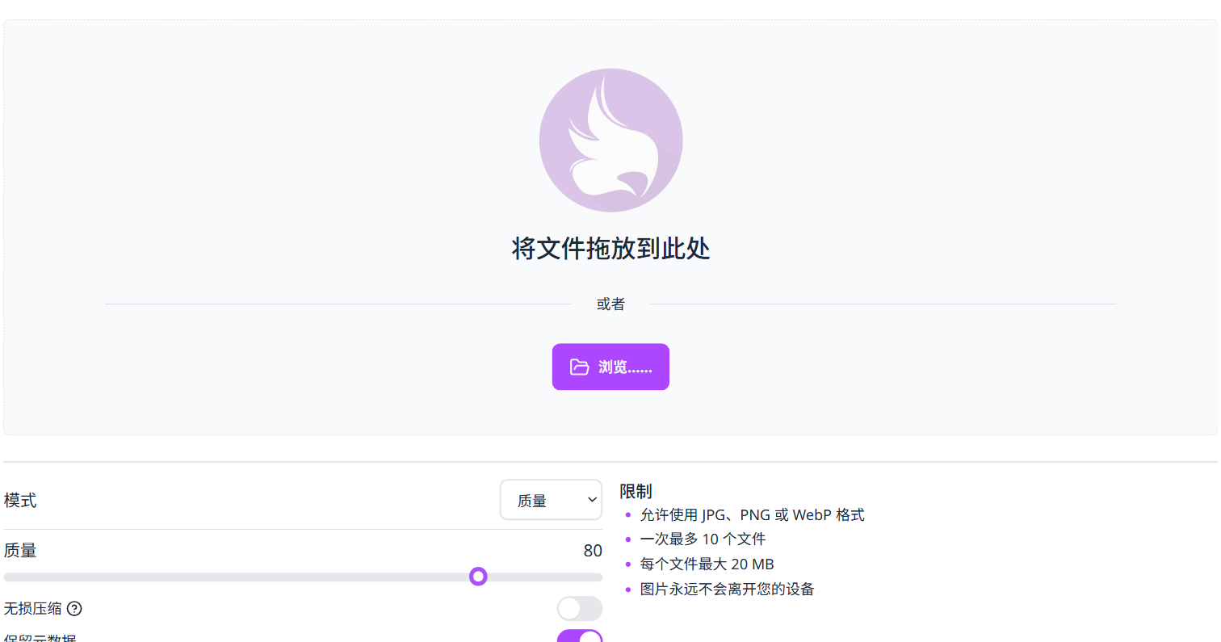Click the quality slider track right of the handle
Viewport: 1221px width, 642px height.
coord(544,577)
